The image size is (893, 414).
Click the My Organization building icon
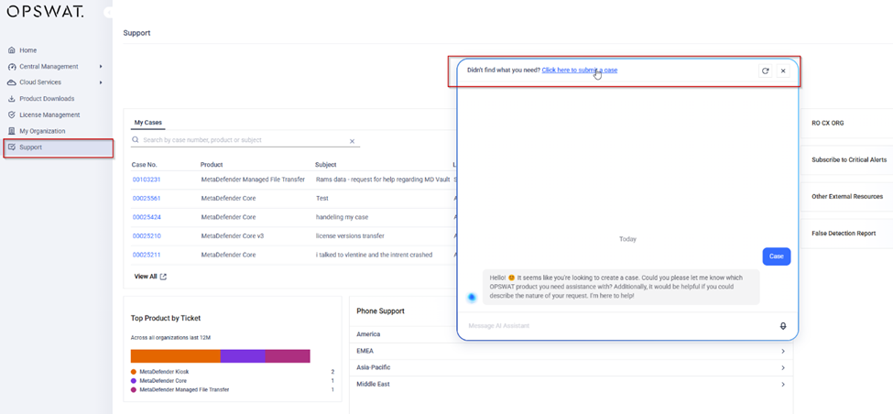tap(12, 131)
